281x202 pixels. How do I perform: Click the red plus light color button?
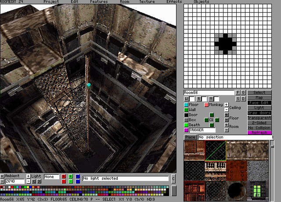click(64, 177)
